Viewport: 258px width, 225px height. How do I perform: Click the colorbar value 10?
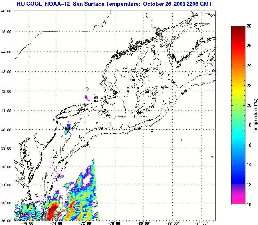[x=249, y=204]
